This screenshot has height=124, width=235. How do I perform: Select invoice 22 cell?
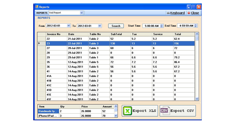(56, 39)
